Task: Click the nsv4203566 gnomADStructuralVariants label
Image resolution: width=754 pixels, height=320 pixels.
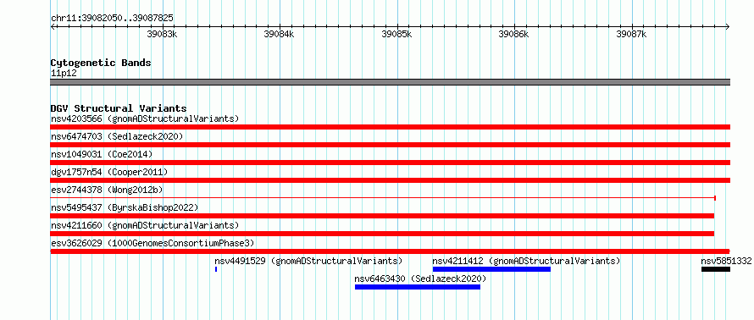Action: point(145,119)
